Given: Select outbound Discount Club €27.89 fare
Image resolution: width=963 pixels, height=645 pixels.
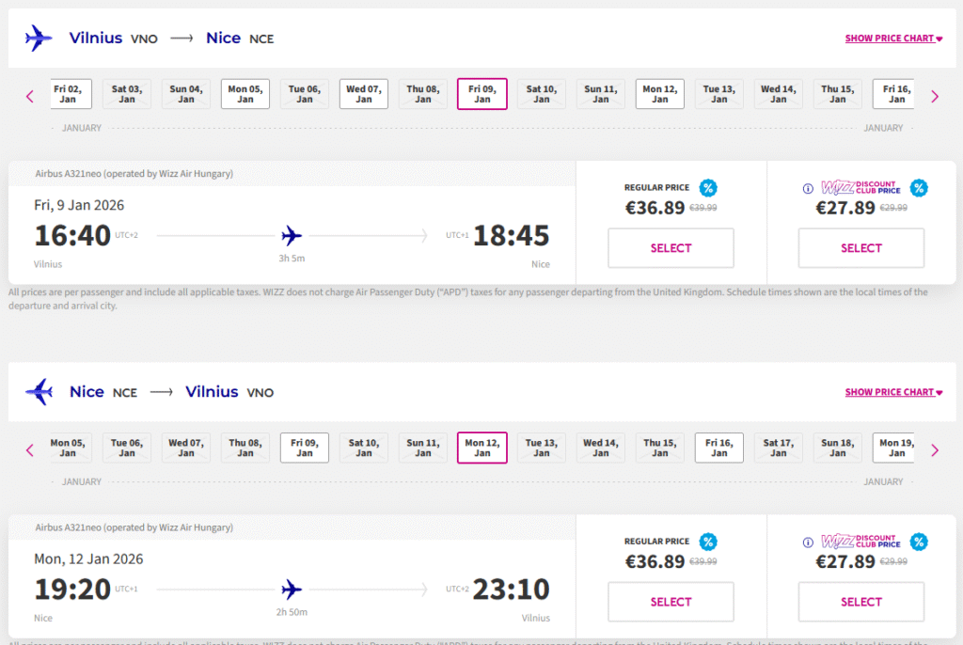Looking at the screenshot, I should [x=860, y=248].
